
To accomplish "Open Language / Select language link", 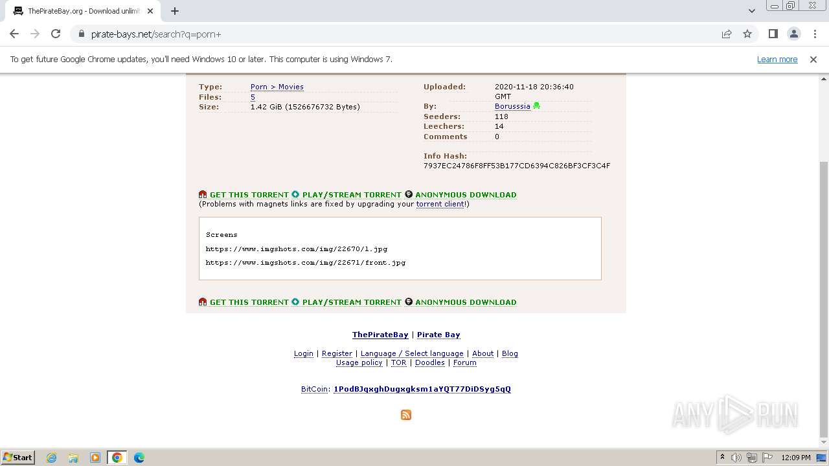I will [412, 353].
